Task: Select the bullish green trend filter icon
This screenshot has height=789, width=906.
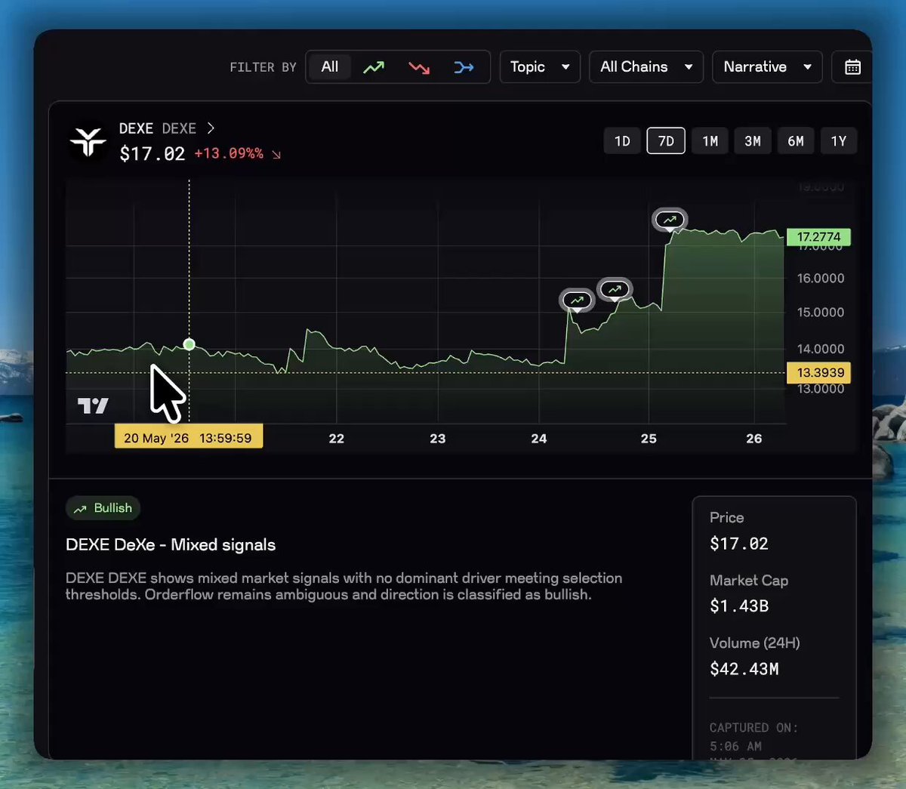Action: (374, 67)
